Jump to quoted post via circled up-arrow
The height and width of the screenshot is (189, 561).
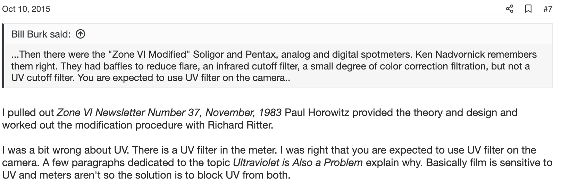[x=81, y=34]
